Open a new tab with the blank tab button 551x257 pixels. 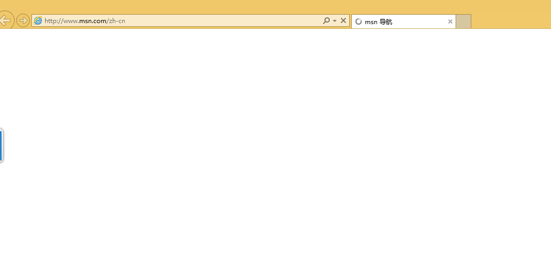pos(463,22)
